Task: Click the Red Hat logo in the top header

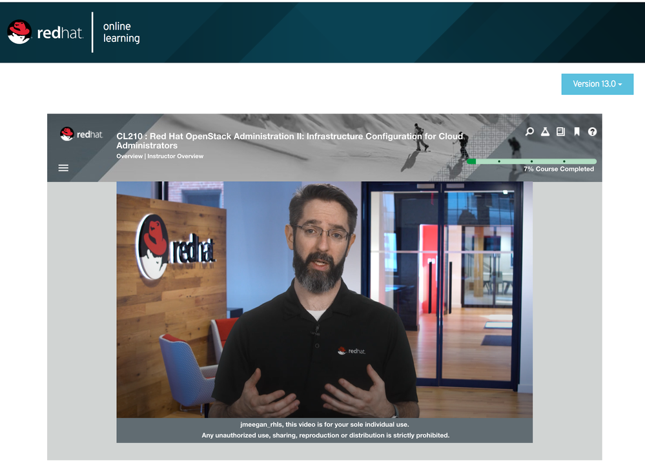Action: click(x=45, y=32)
